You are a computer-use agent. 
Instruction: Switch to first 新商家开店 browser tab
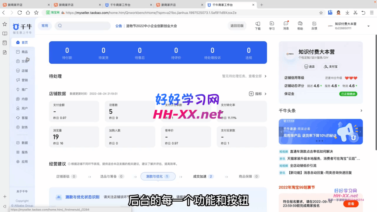point(26,5)
